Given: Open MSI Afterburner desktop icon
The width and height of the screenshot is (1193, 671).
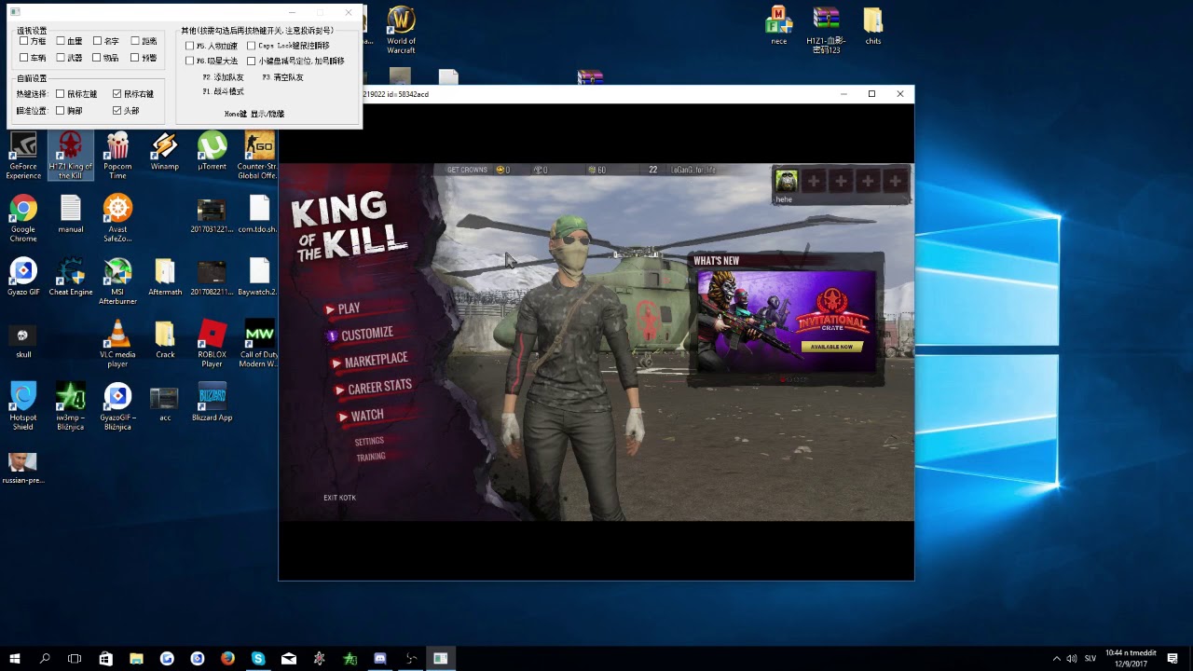Looking at the screenshot, I should tap(117, 281).
